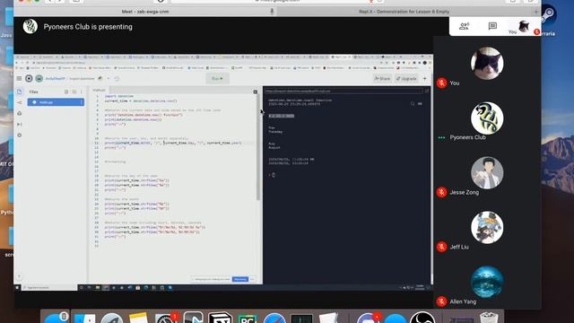The height and width of the screenshot is (323, 574).
Task: Edit the repl name with the pencil icon
Action: (x=100, y=78)
